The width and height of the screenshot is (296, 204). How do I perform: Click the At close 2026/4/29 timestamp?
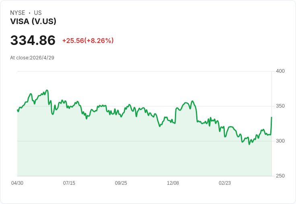32,57
